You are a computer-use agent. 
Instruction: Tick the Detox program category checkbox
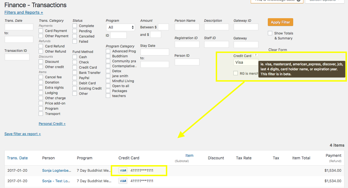pyautogui.click(x=108, y=71)
